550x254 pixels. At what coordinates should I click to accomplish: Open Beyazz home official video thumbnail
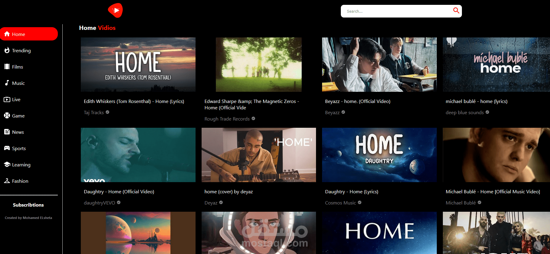379,65
